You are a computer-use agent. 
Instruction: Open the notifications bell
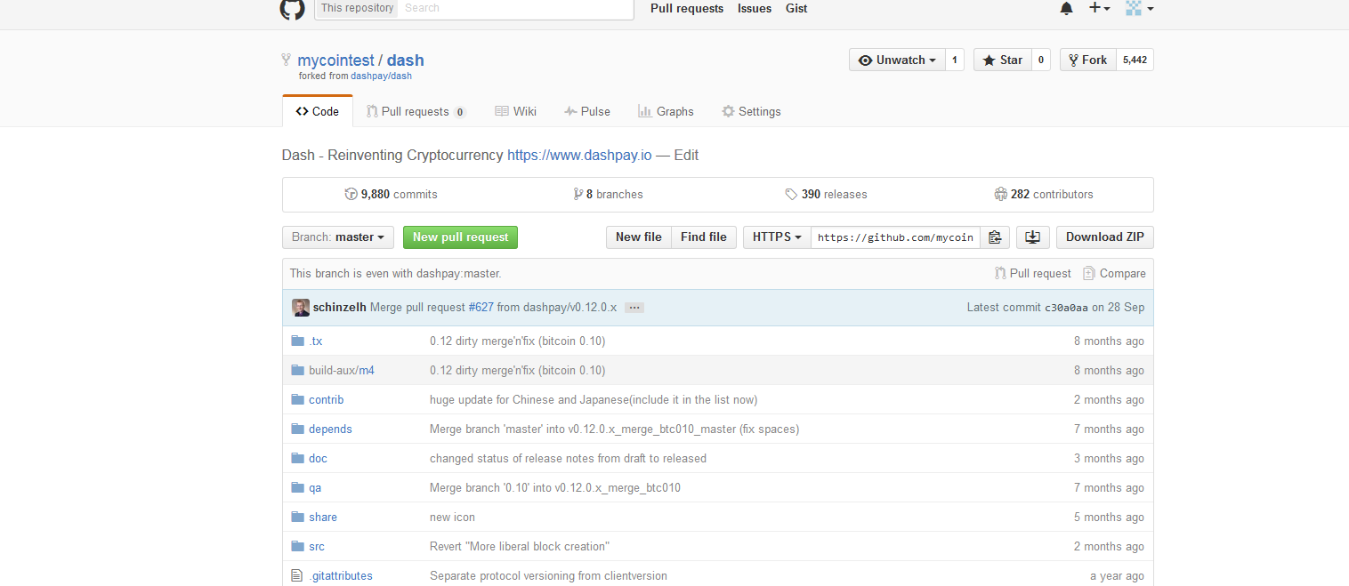(1066, 8)
